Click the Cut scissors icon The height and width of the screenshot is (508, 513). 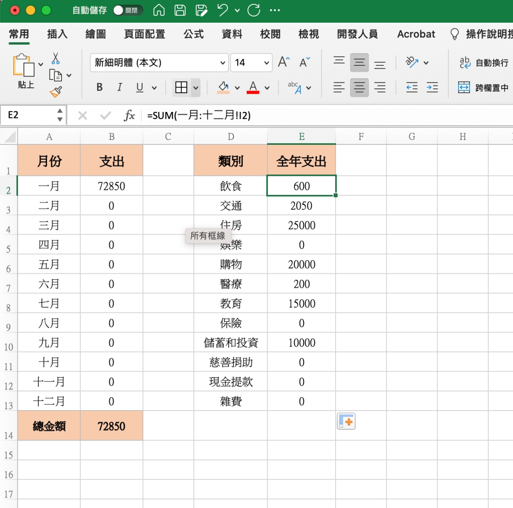click(56, 58)
